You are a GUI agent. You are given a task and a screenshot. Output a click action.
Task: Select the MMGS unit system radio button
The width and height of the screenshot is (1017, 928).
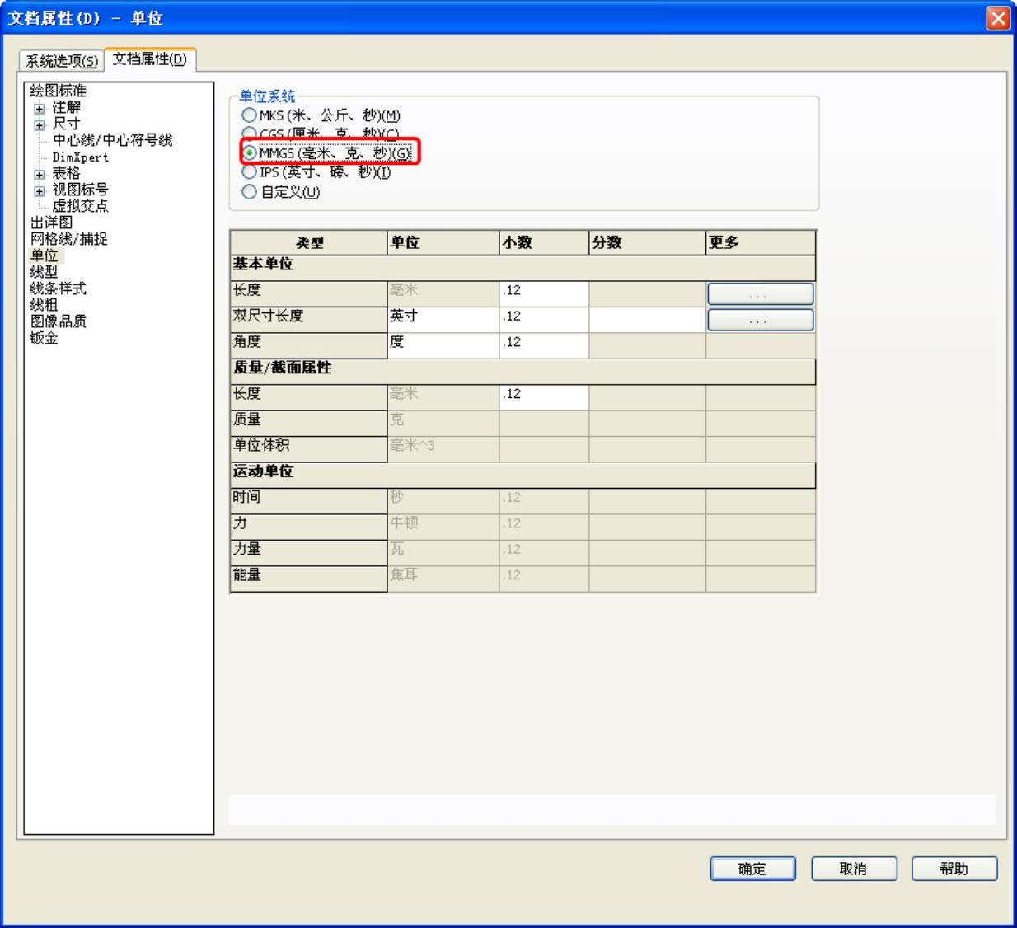tap(249, 152)
